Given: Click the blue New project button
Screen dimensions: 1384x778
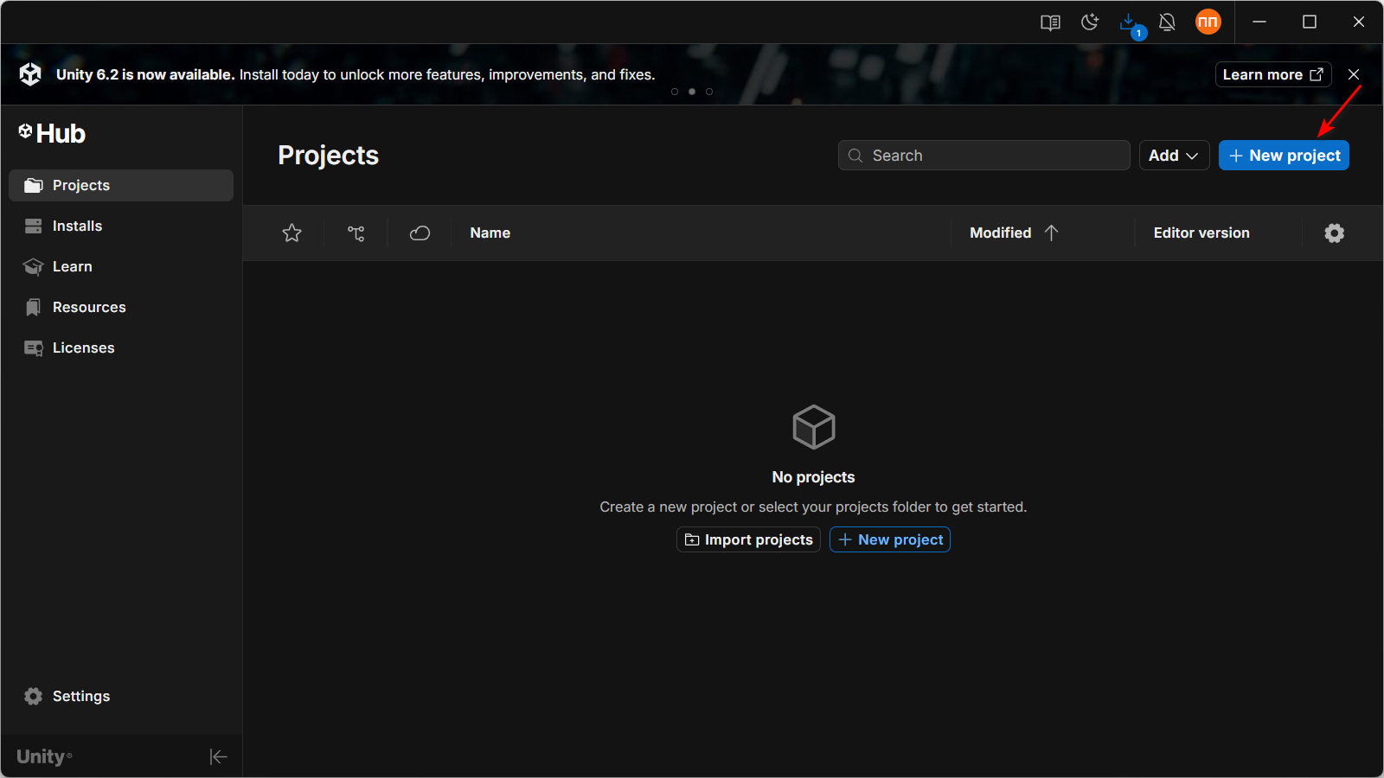Looking at the screenshot, I should [1284, 156].
